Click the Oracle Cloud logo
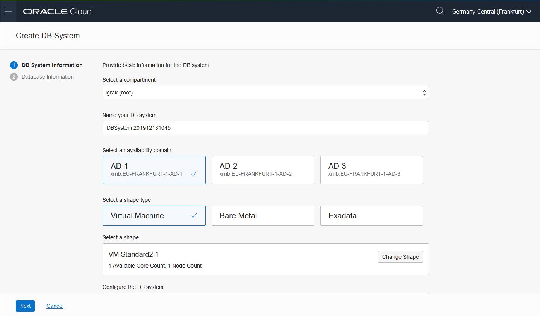Viewport: 540px width, 316px height. [x=57, y=11]
